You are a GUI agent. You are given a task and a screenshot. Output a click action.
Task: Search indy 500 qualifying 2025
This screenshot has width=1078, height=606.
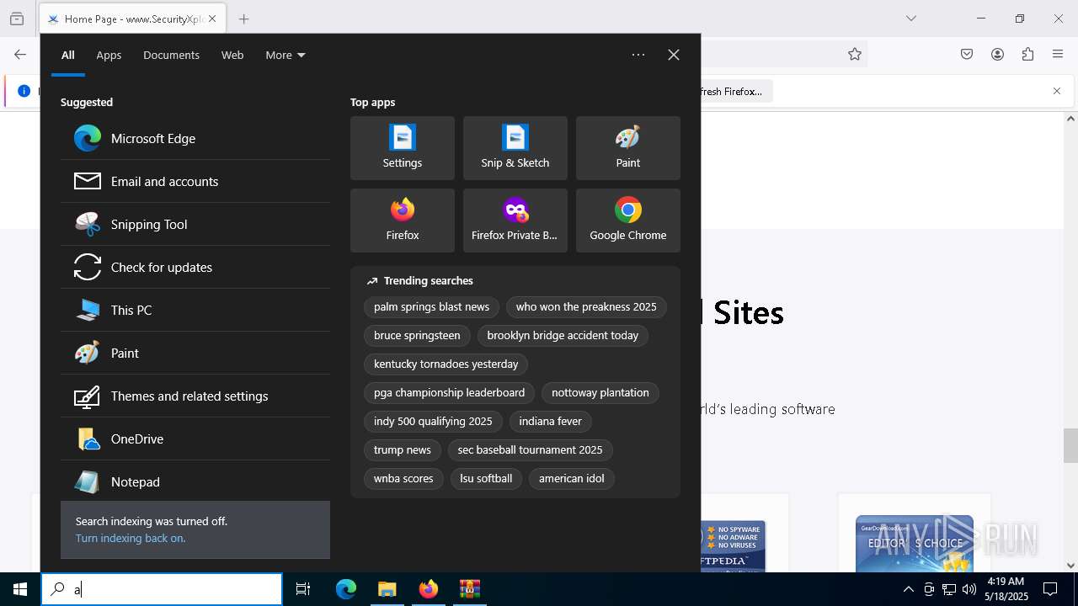(x=433, y=422)
